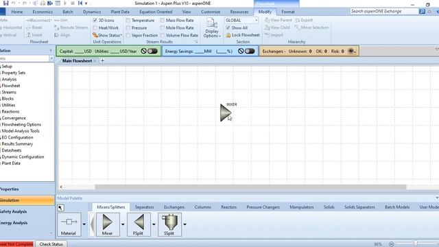
Task: Enable the Heat/Work checkbox
Action: 95,27
